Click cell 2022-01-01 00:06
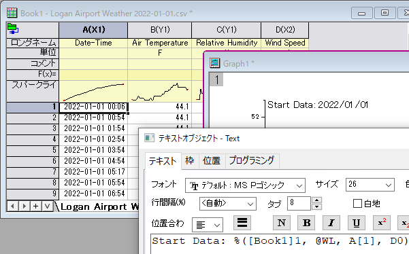 pyautogui.click(x=93, y=107)
